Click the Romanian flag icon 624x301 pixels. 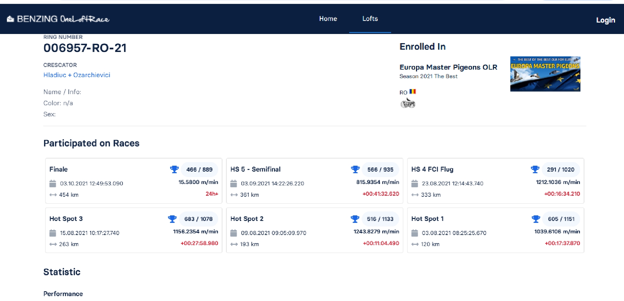point(413,92)
